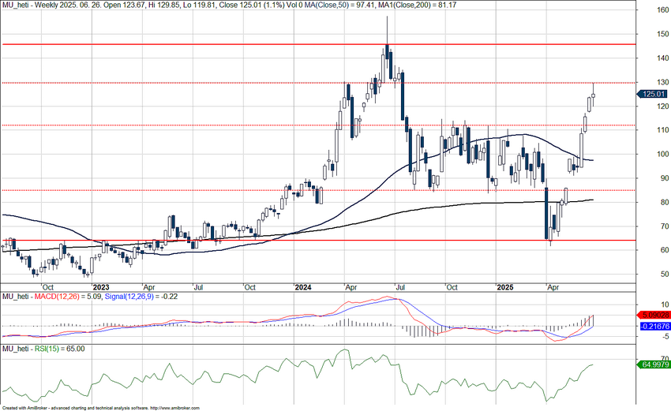Click the 130 price axis label

click(663, 82)
